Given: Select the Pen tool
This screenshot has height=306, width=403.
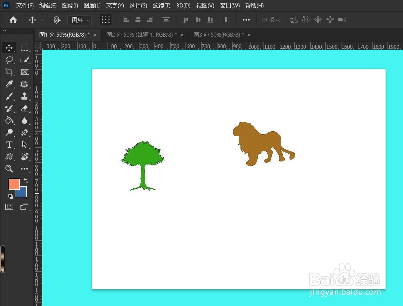Looking at the screenshot, I should coord(25,133).
